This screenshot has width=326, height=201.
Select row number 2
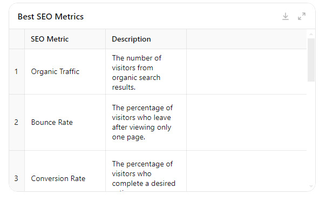pyautogui.click(x=17, y=122)
